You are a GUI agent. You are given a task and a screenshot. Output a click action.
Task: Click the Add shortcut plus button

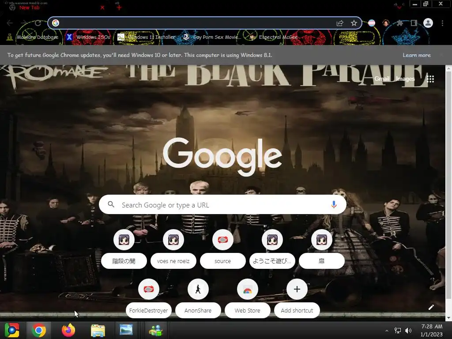coord(297,289)
